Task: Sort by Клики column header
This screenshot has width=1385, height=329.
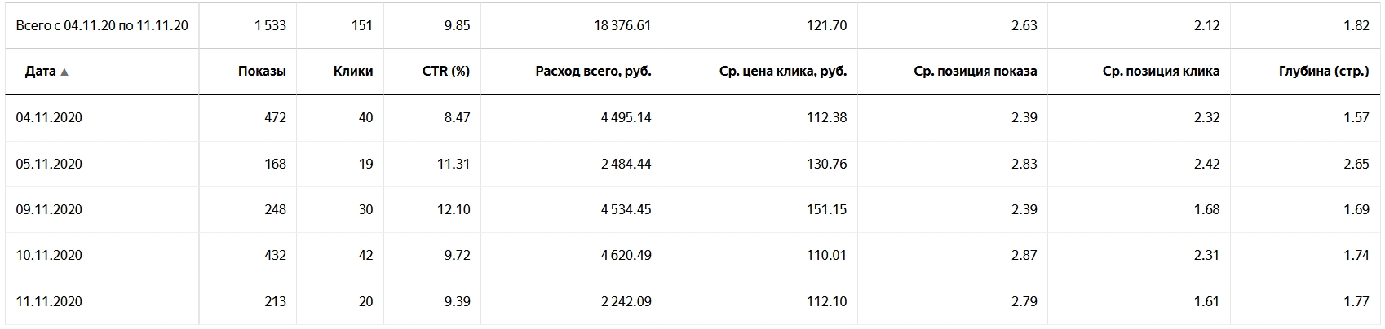Action: click(x=353, y=72)
